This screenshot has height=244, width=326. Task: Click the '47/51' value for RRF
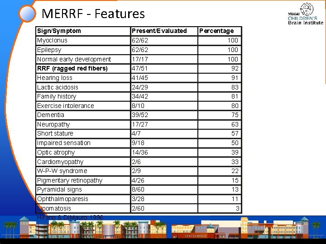(140, 69)
